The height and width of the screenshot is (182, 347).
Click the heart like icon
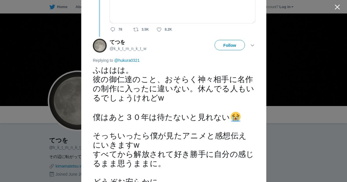[x=159, y=29]
